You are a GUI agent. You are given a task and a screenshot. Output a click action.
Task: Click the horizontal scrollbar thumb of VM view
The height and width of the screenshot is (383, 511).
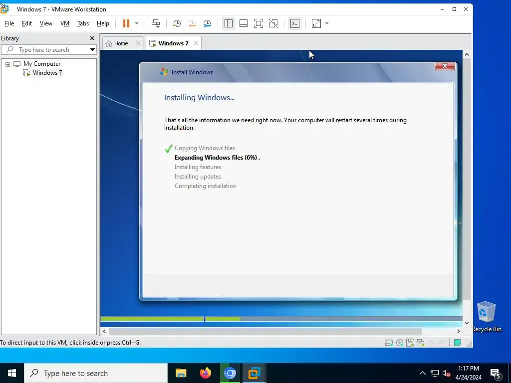(265, 331)
